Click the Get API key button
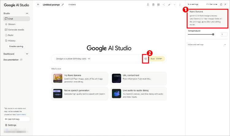 tap(17, 119)
